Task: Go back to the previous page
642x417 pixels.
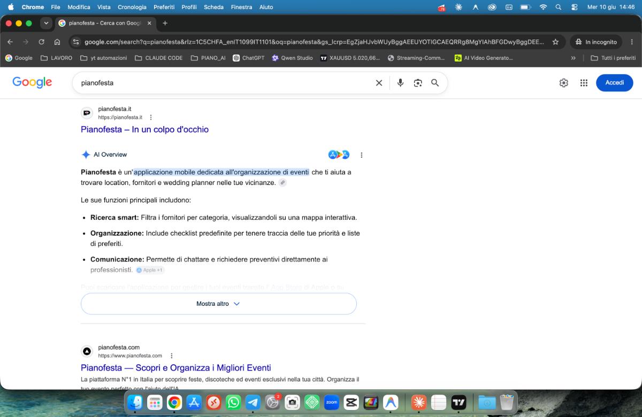Action: (10, 42)
